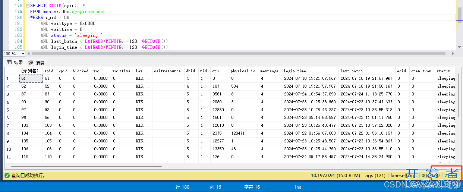Click cpu cell value 1501
This screenshot has height=192, width=463.
coord(220,117)
